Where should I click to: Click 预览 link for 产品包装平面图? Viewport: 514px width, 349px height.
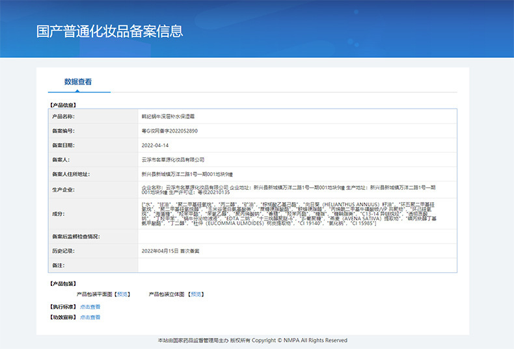tap(123, 294)
